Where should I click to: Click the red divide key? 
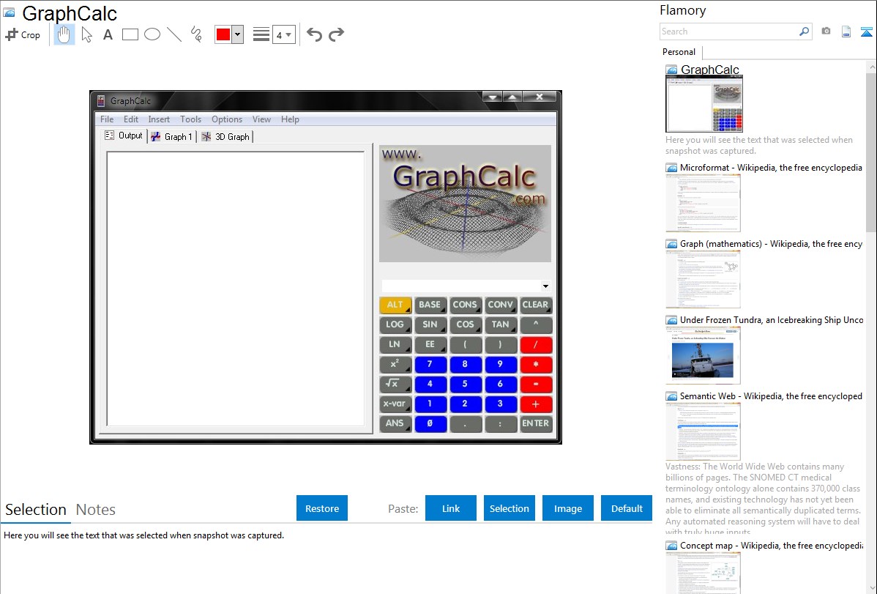point(536,345)
